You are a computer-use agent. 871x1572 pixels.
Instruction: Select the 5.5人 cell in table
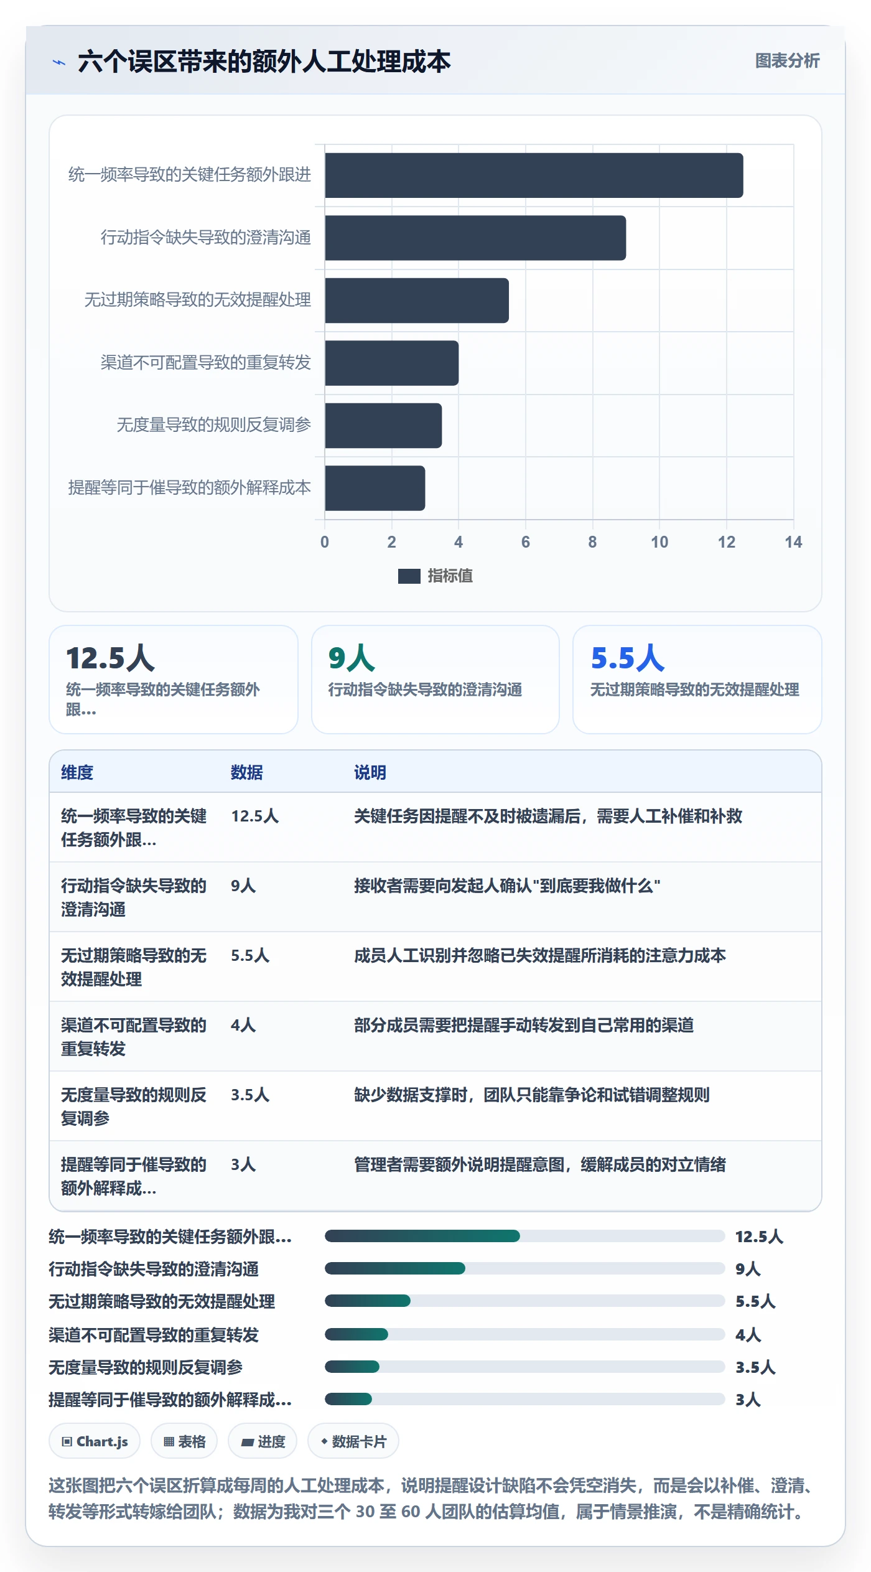pos(250,955)
